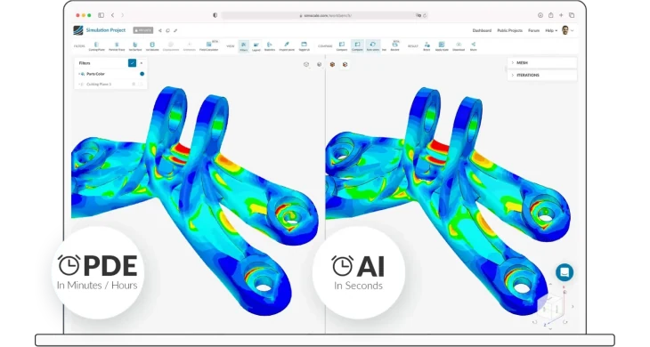The height and width of the screenshot is (347, 650).
Task: Open a new browser tab with plus
Action: (x=561, y=15)
